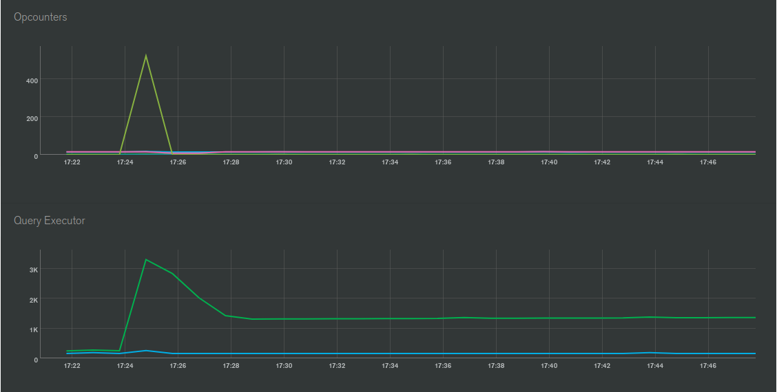Click the 17:36 time label in Query Executor
This screenshot has height=392, width=777.
tap(443, 366)
